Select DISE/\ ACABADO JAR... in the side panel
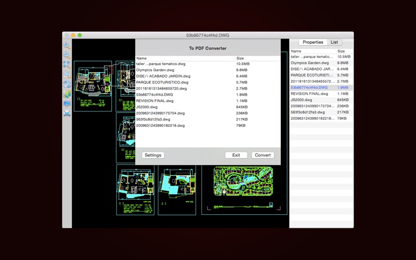This screenshot has height=260, width=416. pyautogui.click(x=321, y=69)
